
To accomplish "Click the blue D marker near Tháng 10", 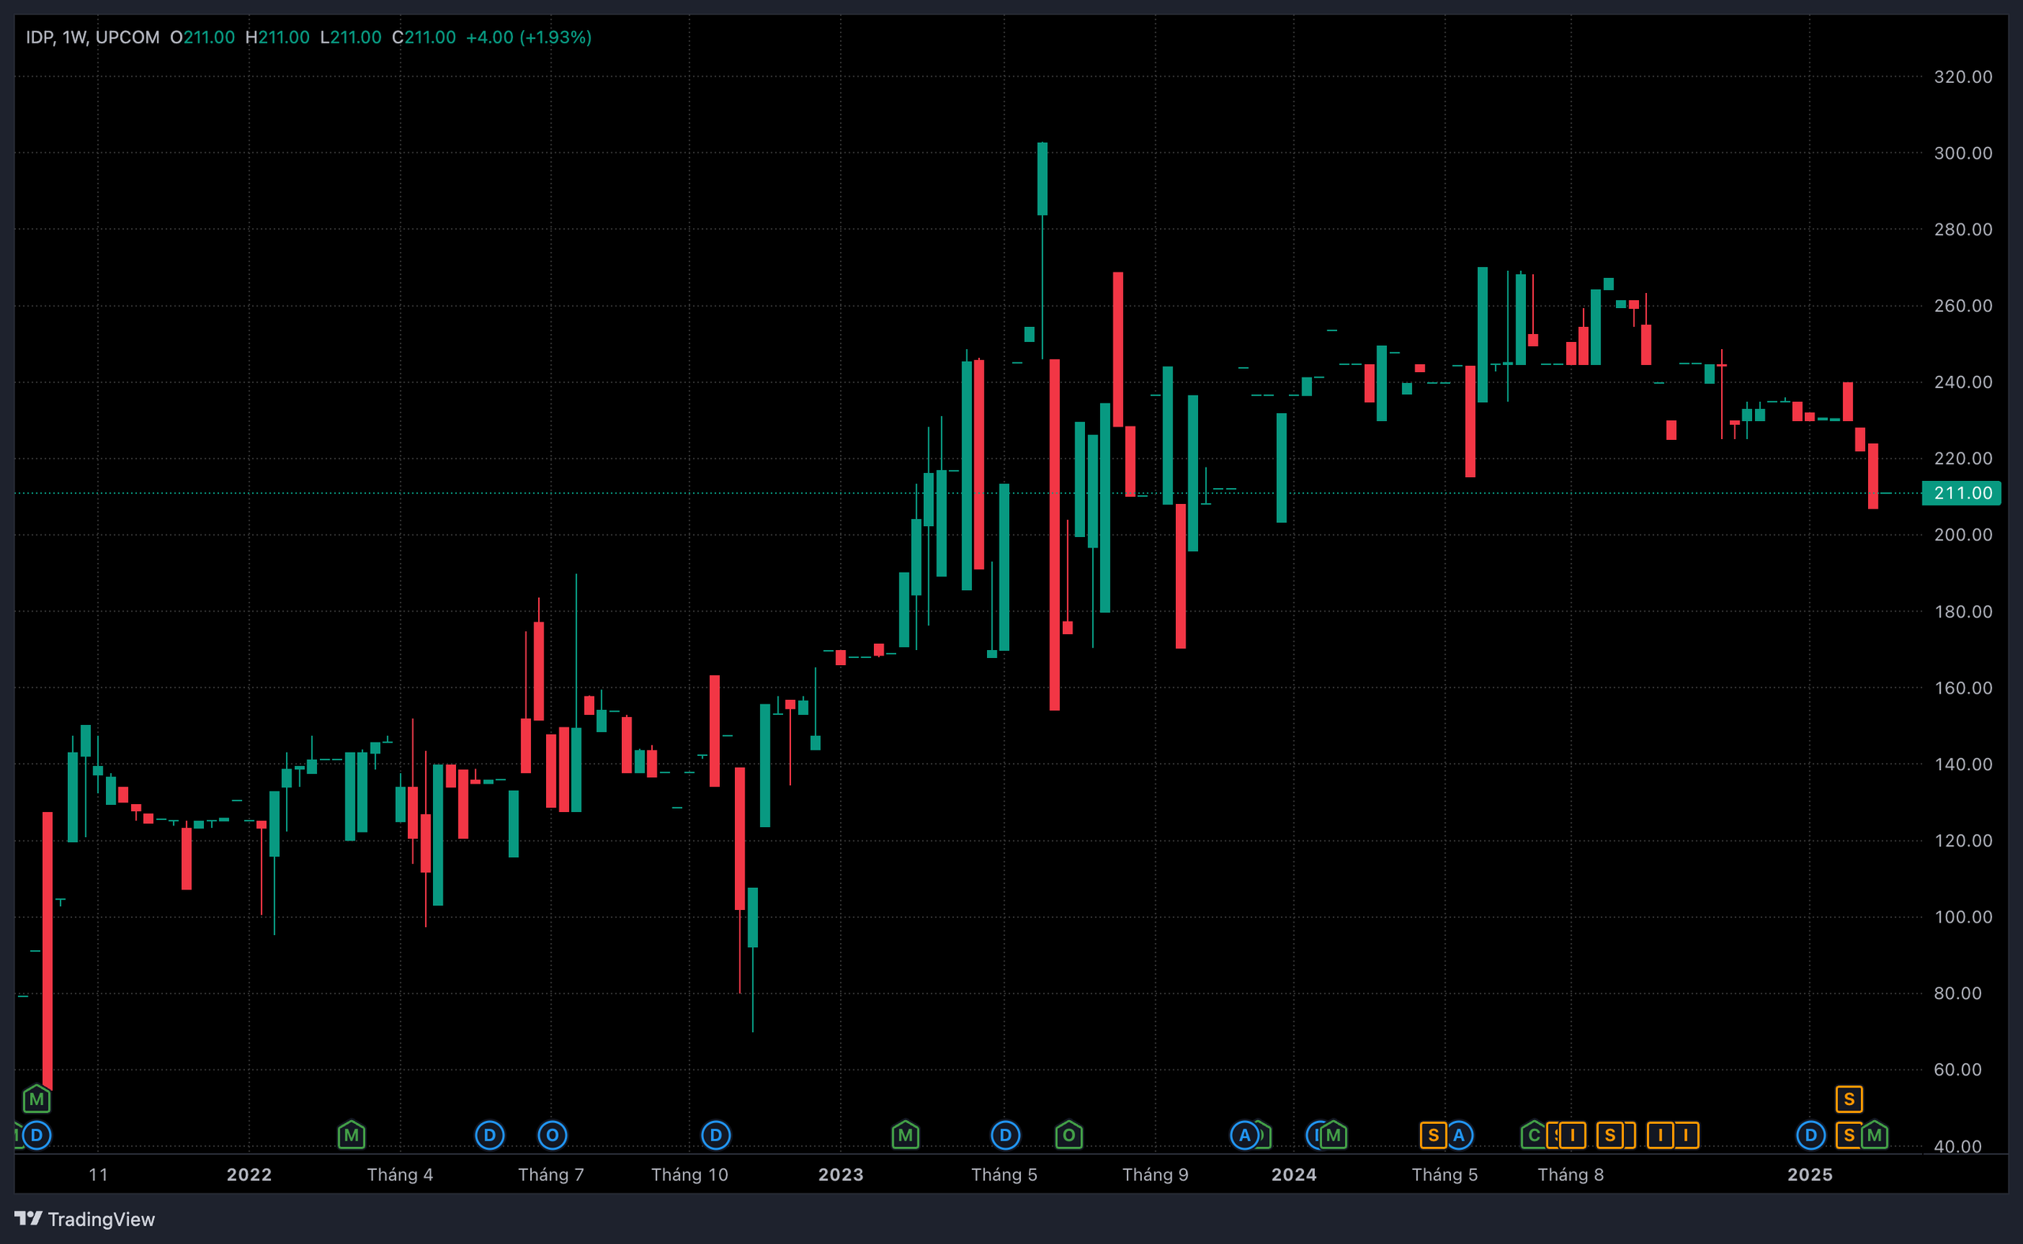I will [716, 1136].
